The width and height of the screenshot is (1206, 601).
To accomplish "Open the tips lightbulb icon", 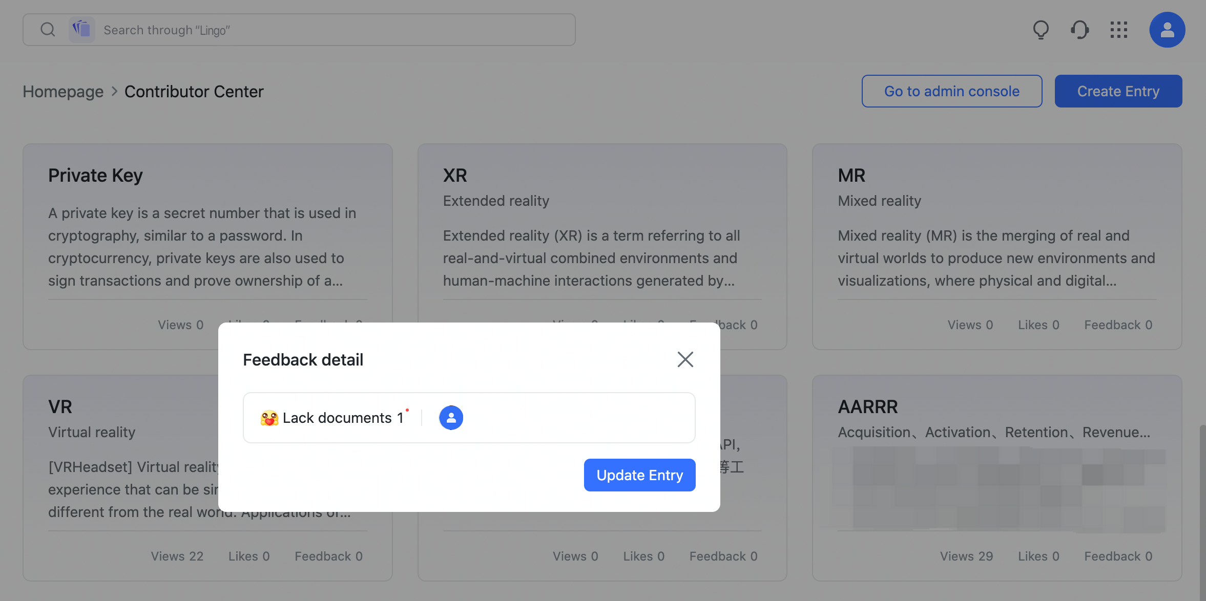I will tap(1041, 30).
